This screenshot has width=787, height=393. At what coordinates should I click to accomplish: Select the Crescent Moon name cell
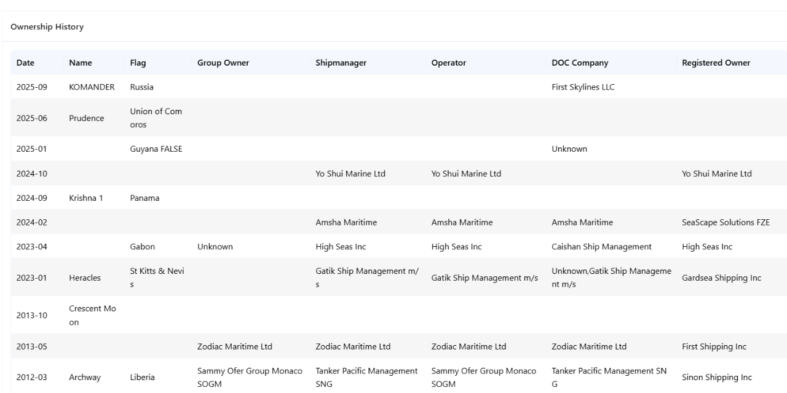pyautogui.click(x=92, y=315)
